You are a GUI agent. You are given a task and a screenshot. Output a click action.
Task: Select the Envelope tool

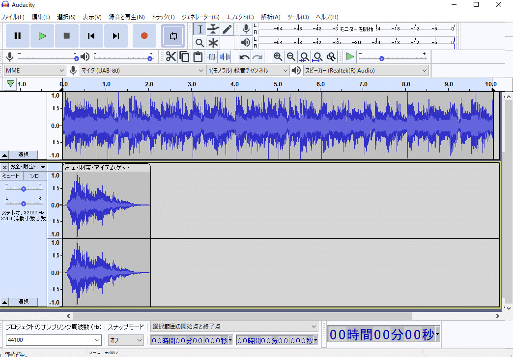click(x=213, y=29)
